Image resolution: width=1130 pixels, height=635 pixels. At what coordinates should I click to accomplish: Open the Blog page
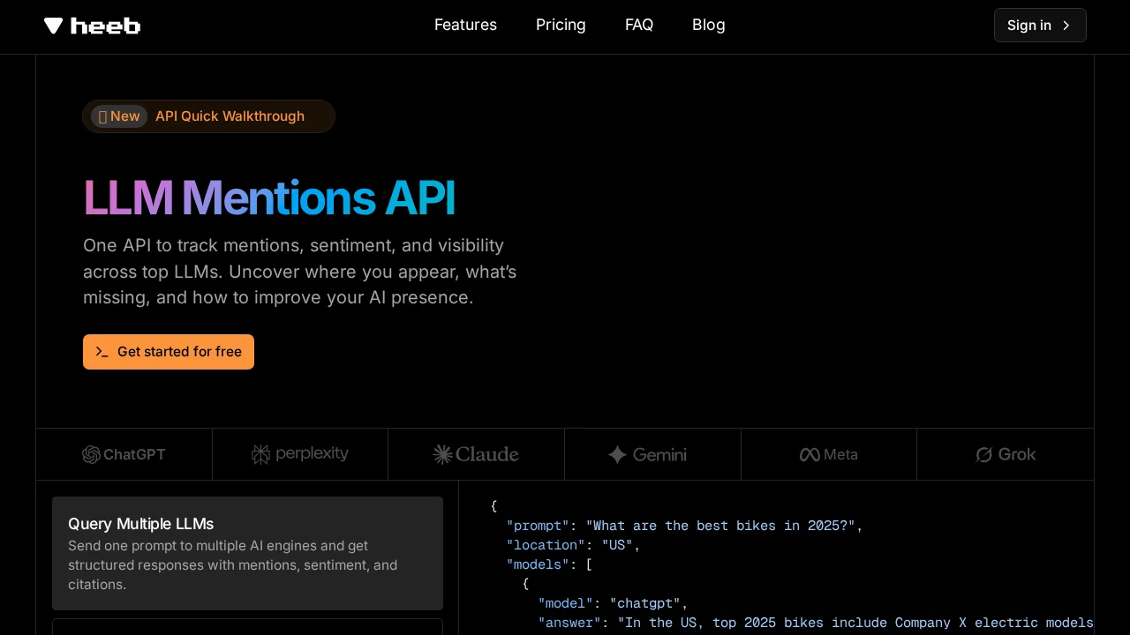coord(709,25)
